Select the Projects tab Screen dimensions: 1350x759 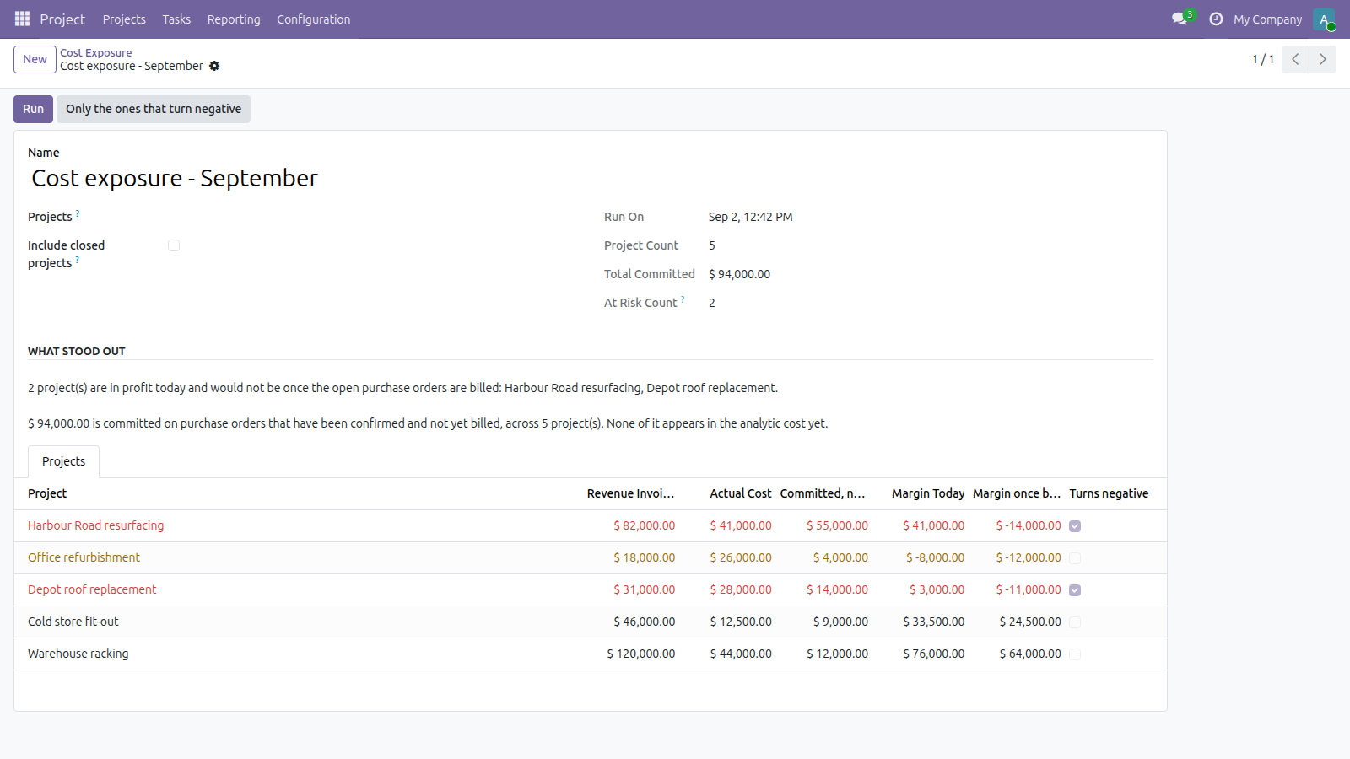[x=63, y=461]
